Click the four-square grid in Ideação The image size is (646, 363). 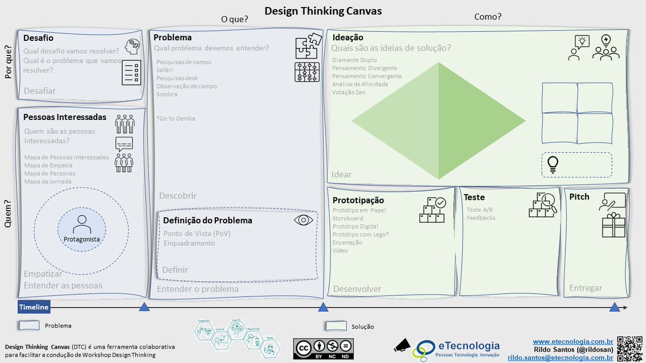[577, 113]
